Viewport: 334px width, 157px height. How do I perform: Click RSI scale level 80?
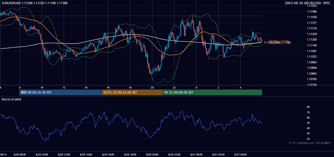click(308, 107)
